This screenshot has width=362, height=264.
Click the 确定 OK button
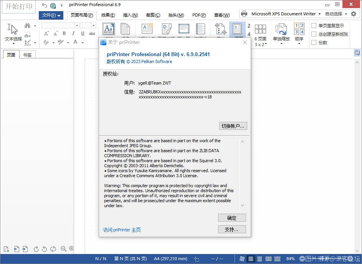(232, 218)
